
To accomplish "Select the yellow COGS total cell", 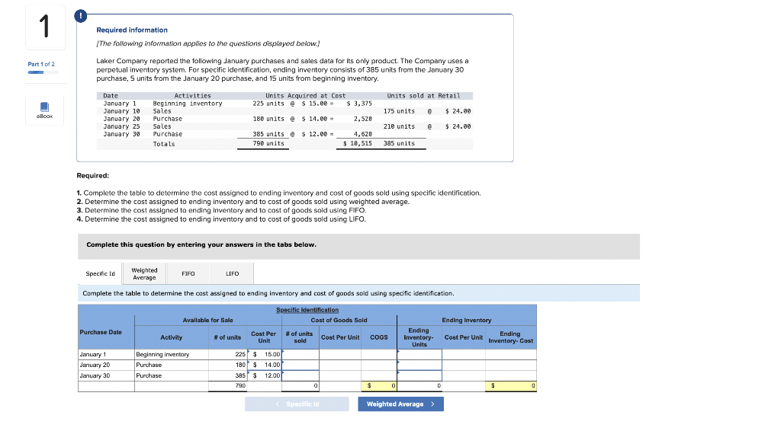I will pyautogui.click(x=378, y=386).
